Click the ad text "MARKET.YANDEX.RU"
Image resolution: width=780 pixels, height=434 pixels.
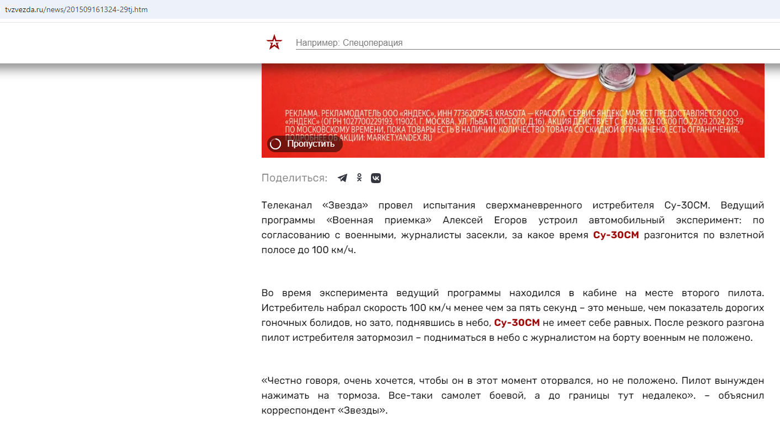point(399,138)
